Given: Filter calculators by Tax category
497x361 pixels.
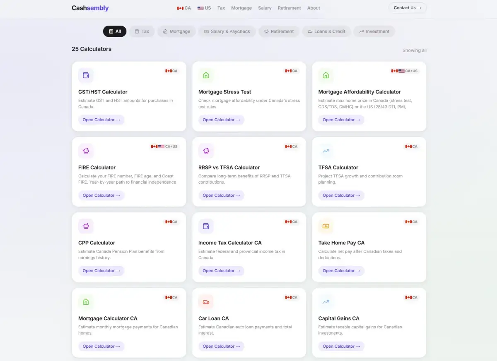Looking at the screenshot, I should click(142, 31).
